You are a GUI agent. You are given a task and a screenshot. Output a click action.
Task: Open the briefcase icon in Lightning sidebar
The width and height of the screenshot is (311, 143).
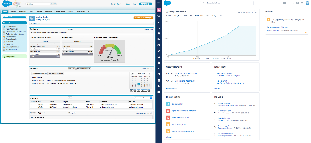[x=159, y=92]
